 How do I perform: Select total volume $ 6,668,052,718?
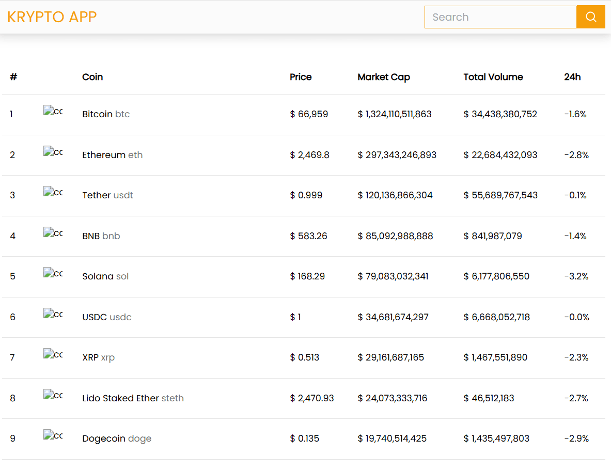coord(497,317)
